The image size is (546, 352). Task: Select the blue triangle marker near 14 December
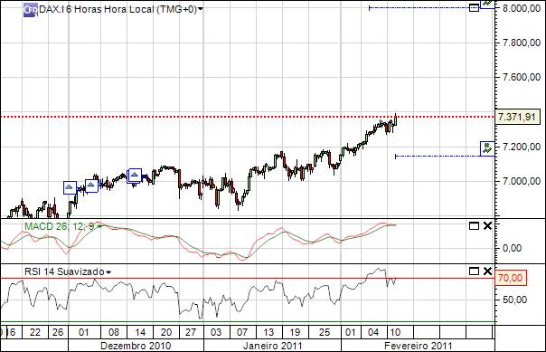135,175
